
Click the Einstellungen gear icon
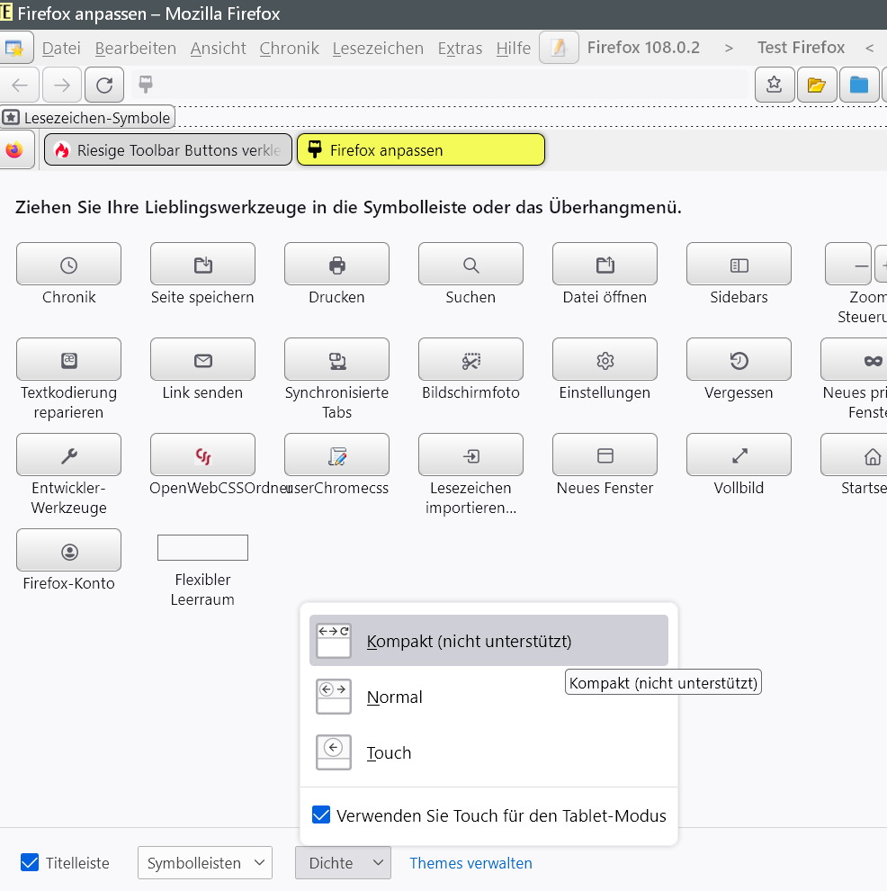605,360
